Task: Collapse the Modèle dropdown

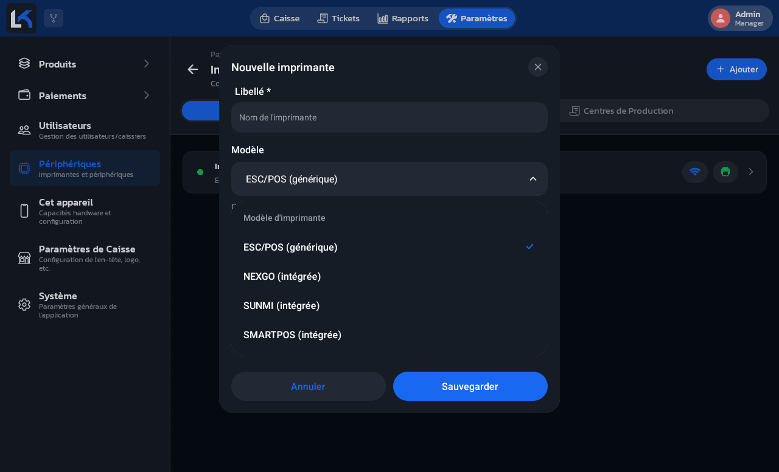Action: point(533,179)
